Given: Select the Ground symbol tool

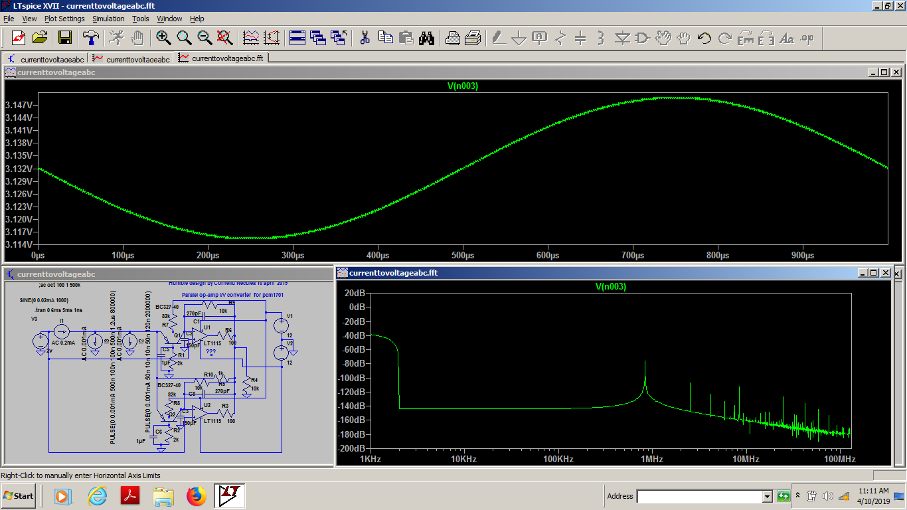Looking at the screenshot, I should click(519, 38).
